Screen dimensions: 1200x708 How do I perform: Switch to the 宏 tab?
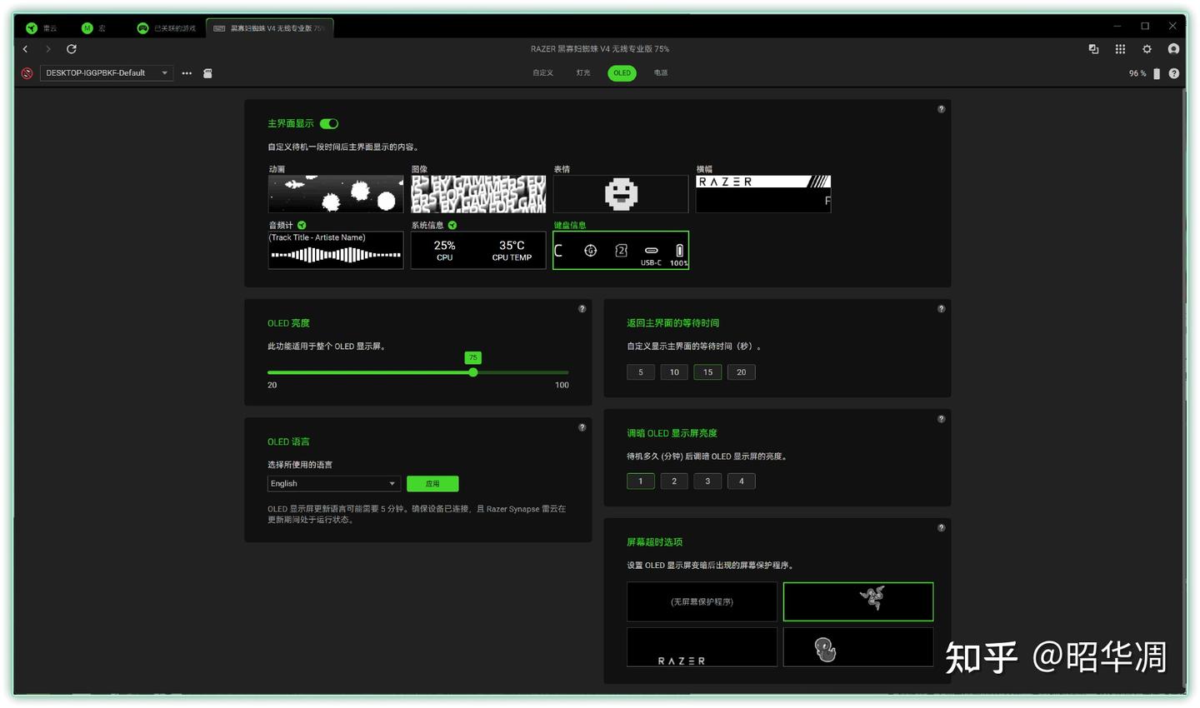94,28
